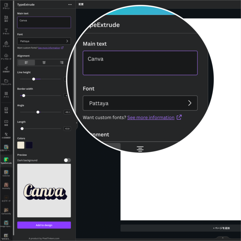
Task: Click the Length slider handle
Action: (x=22, y=129)
